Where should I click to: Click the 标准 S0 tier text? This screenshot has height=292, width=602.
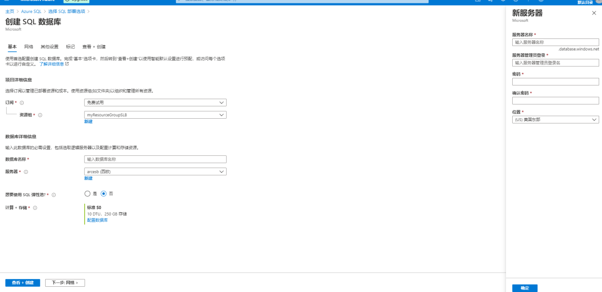coord(94,207)
